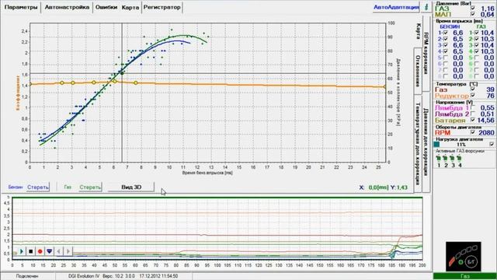Click DGI Evolution IV version status text
Image resolution: width=497 pixels, height=280 pixels.
click(x=123, y=276)
